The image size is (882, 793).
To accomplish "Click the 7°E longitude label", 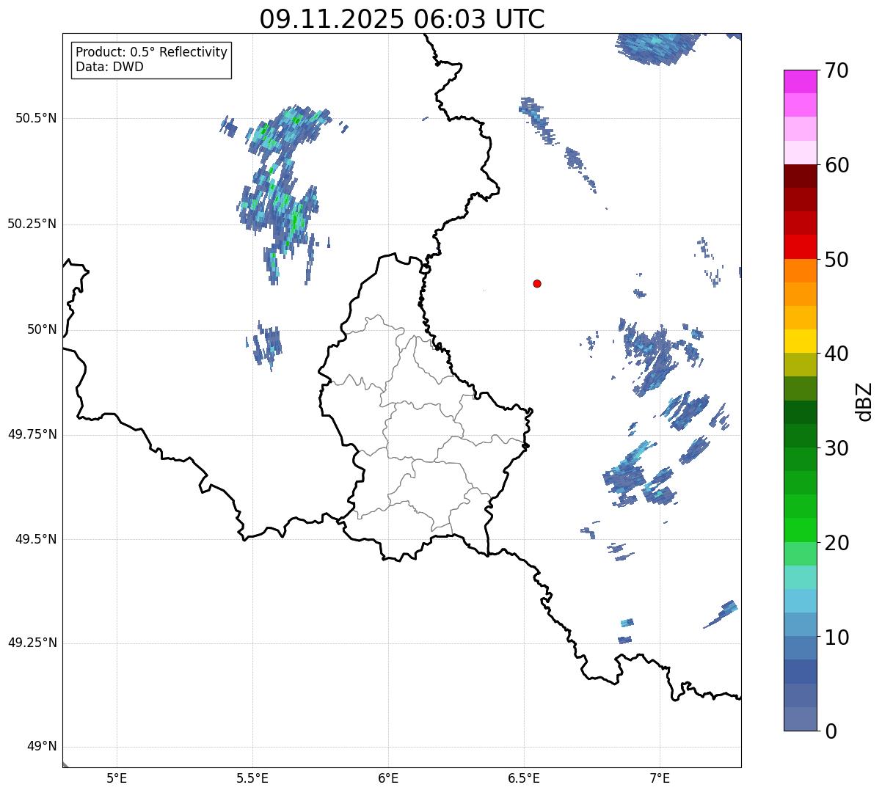I will pos(660,778).
